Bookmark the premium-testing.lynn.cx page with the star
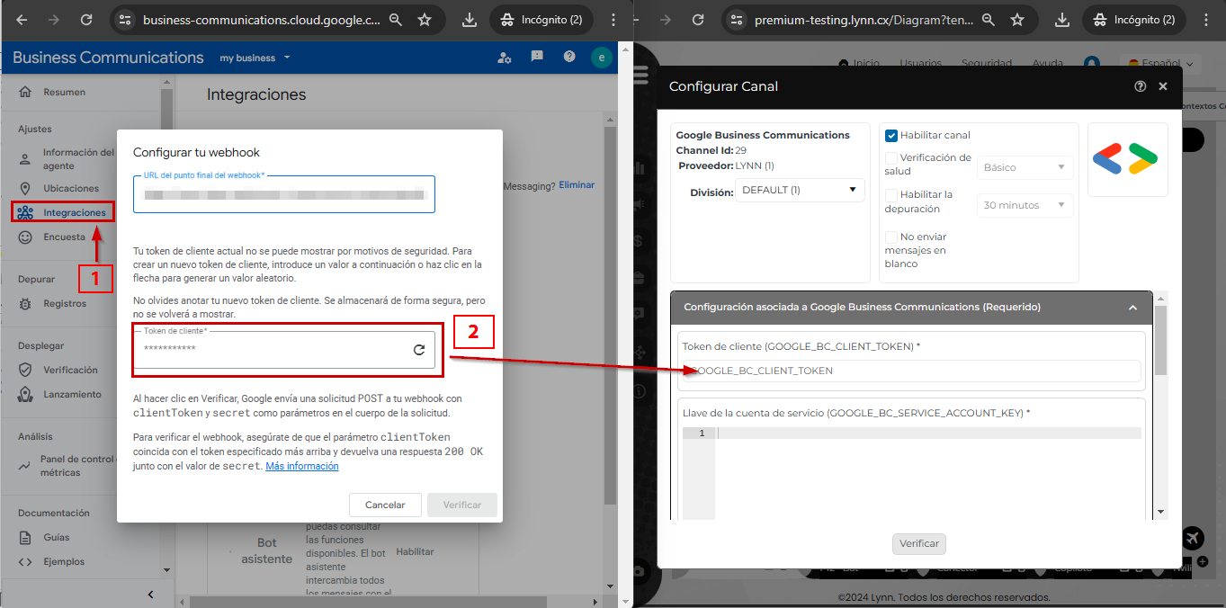This screenshot has width=1226, height=608. [x=1017, y=20]
